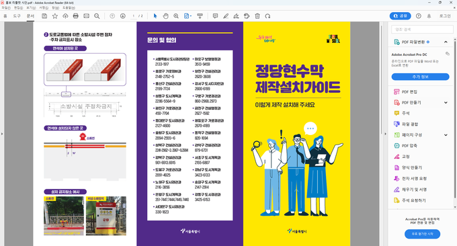The width and height of the screenshot is (457, 246).
Task: Expand the PDF 만들기 chevron
Action: pyautogui.click(x=446, y=103)
